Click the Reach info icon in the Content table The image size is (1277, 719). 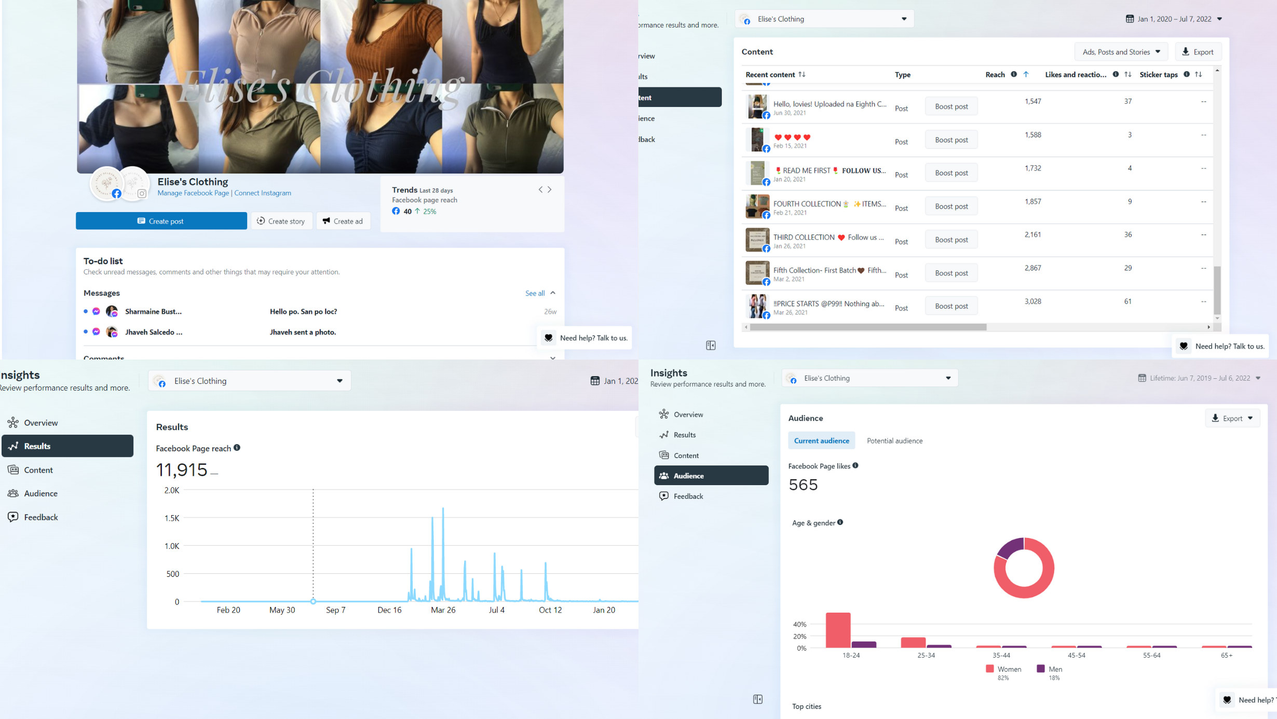click(1013, 74)
